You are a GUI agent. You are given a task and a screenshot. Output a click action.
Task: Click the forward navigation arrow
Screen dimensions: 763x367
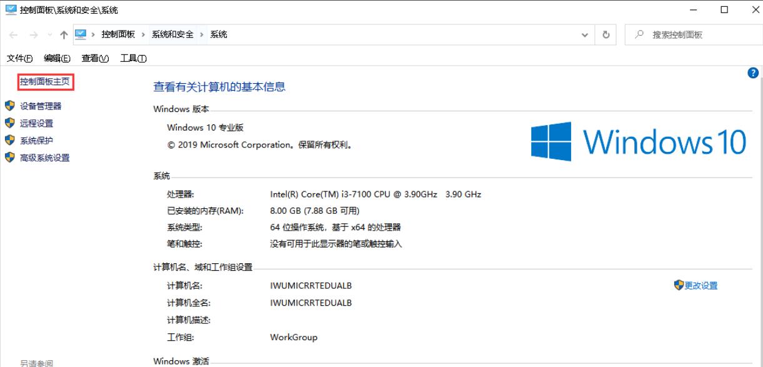(x=34, y=35)
